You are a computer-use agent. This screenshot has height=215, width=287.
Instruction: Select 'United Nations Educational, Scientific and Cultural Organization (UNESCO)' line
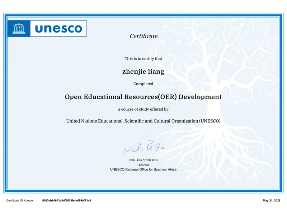click(143, 121)
